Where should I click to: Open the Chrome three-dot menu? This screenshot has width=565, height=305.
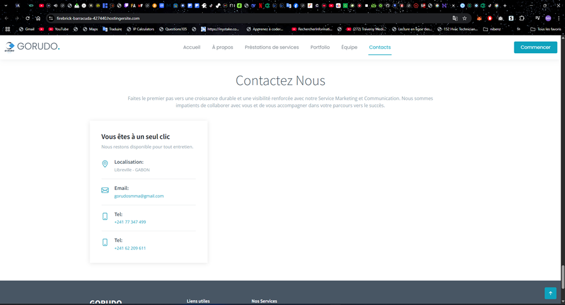click(559, 18)
